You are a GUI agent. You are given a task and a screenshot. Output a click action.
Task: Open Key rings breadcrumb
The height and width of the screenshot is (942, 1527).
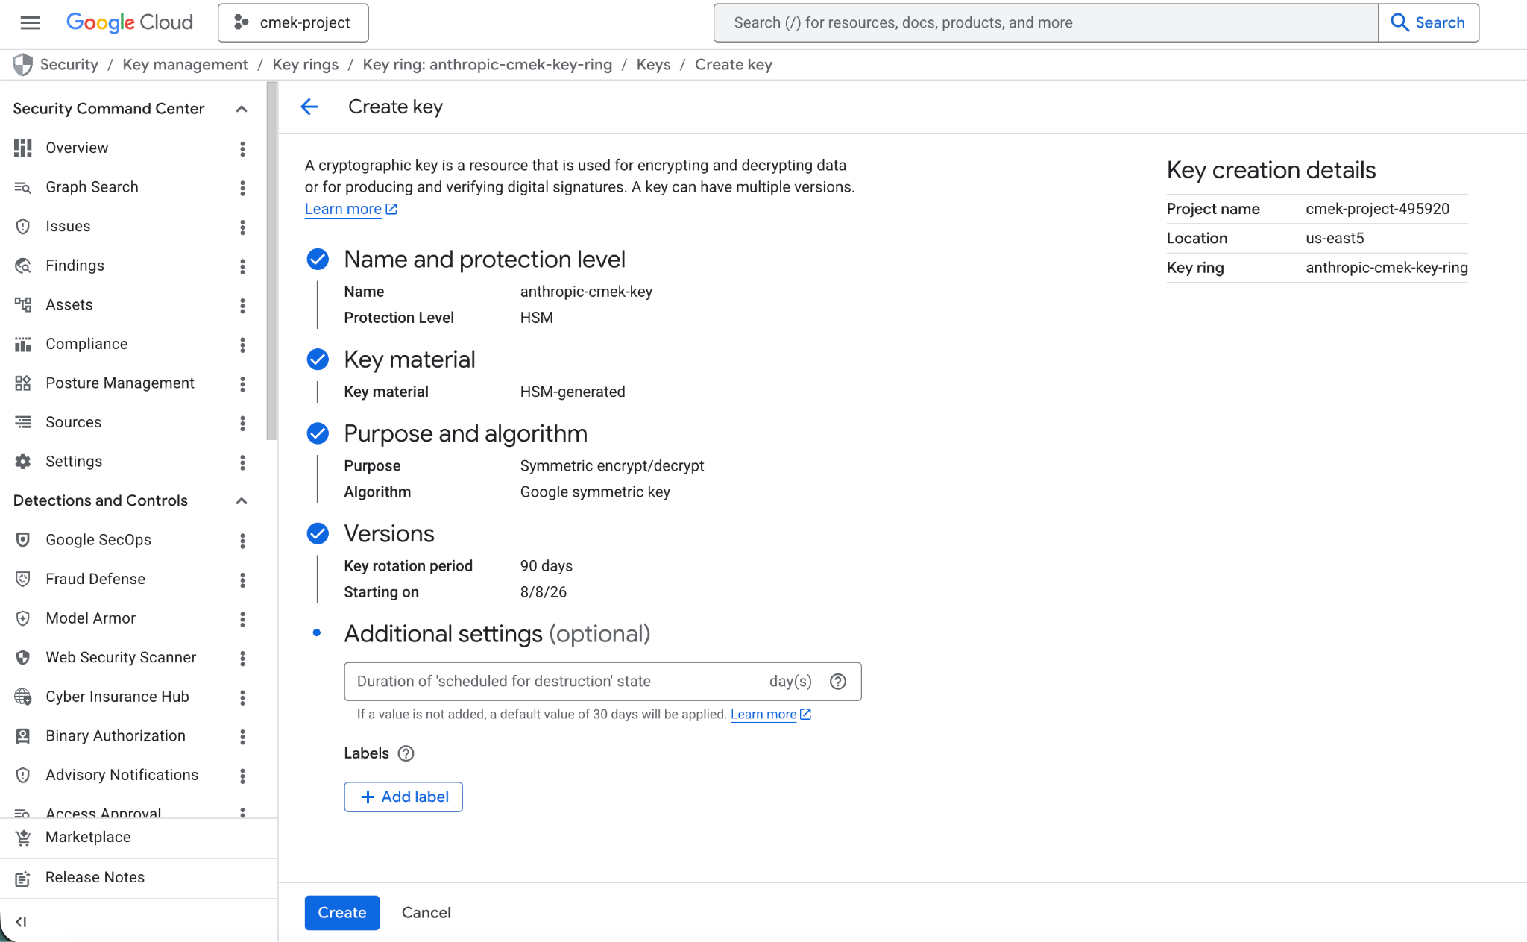point(306,65)
